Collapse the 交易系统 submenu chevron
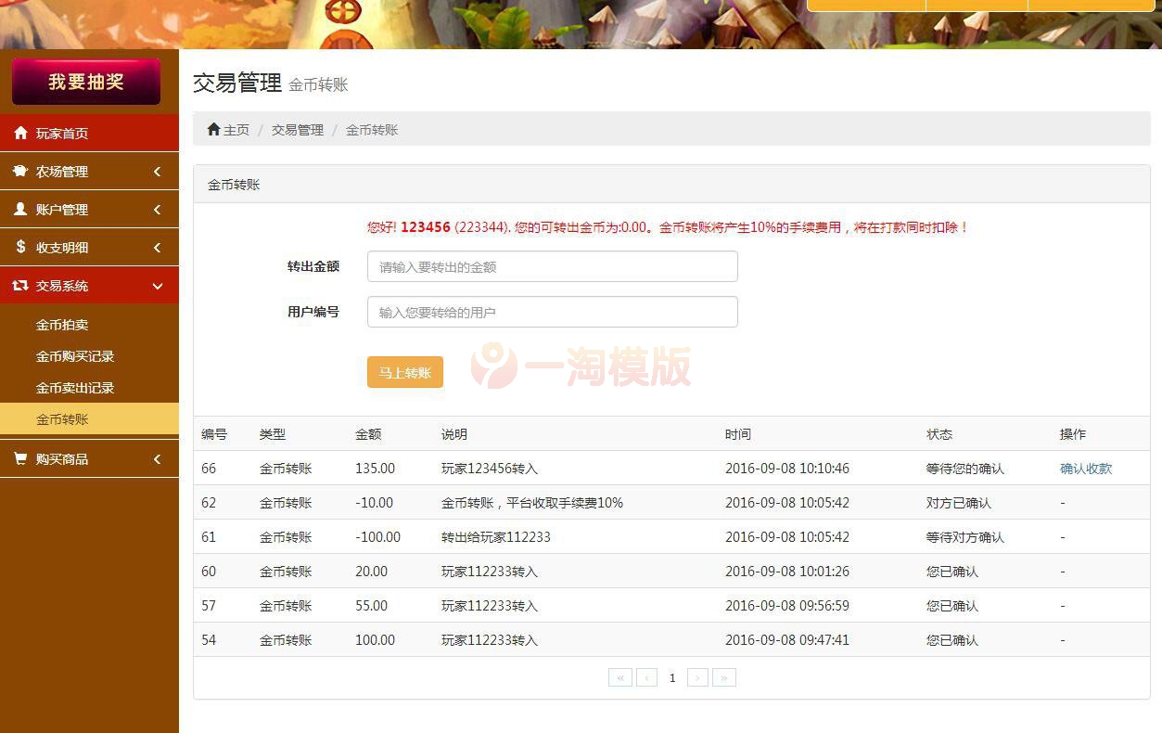Screen dimensions: 1162x733 point(157,285)
